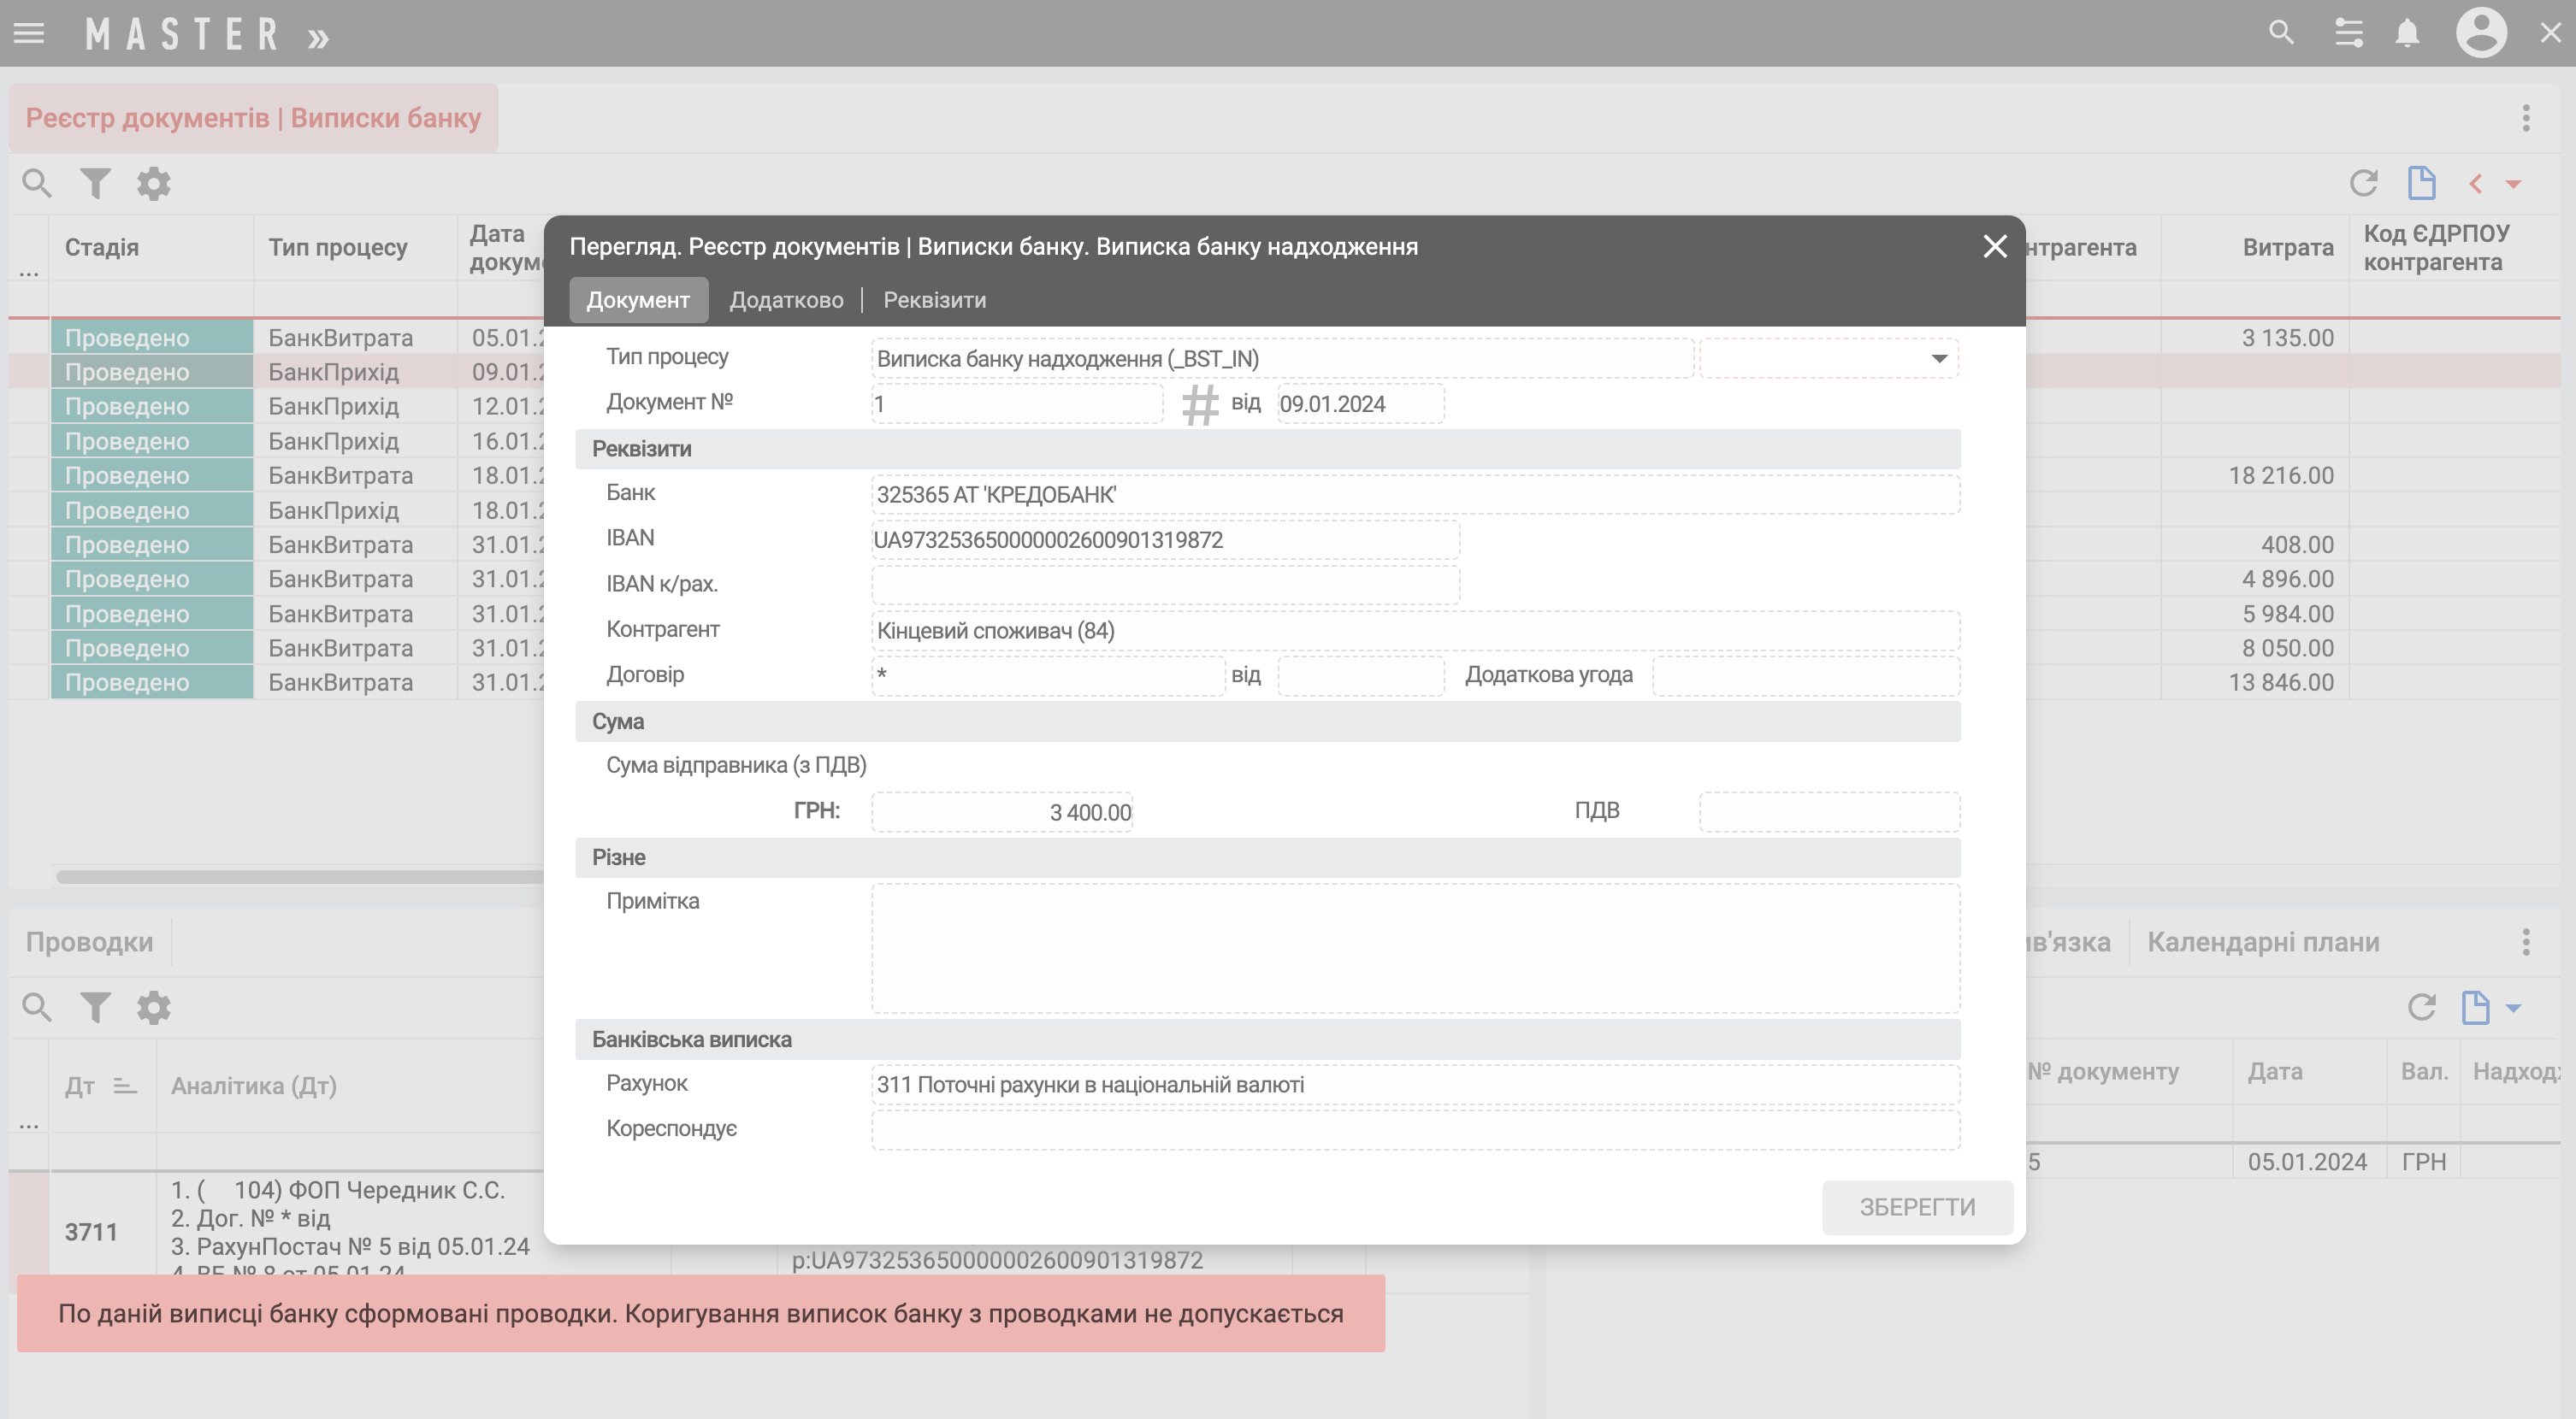Refresh the bank statements registry
Screen dimensions: 2576x1419
tap(2363, 184)
